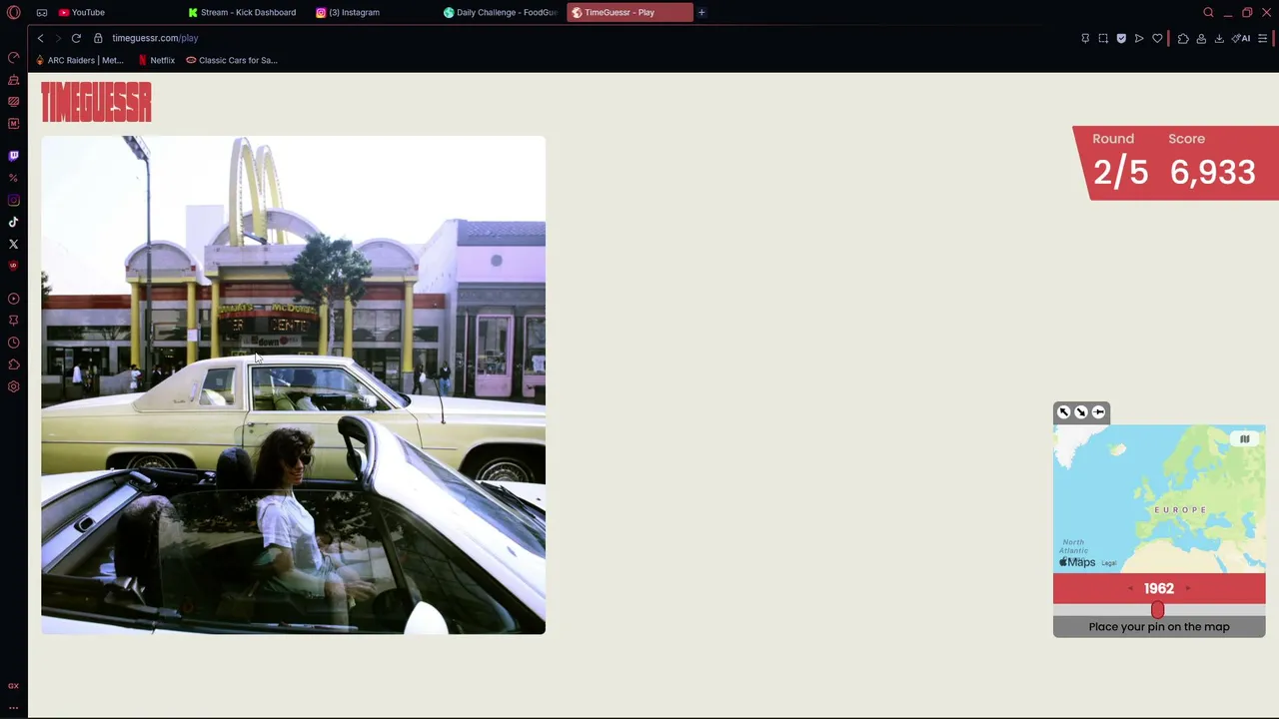Screen dimensions: 1279x719
Task: Open the TikTok sidebar panel
Action: point(13,222)
